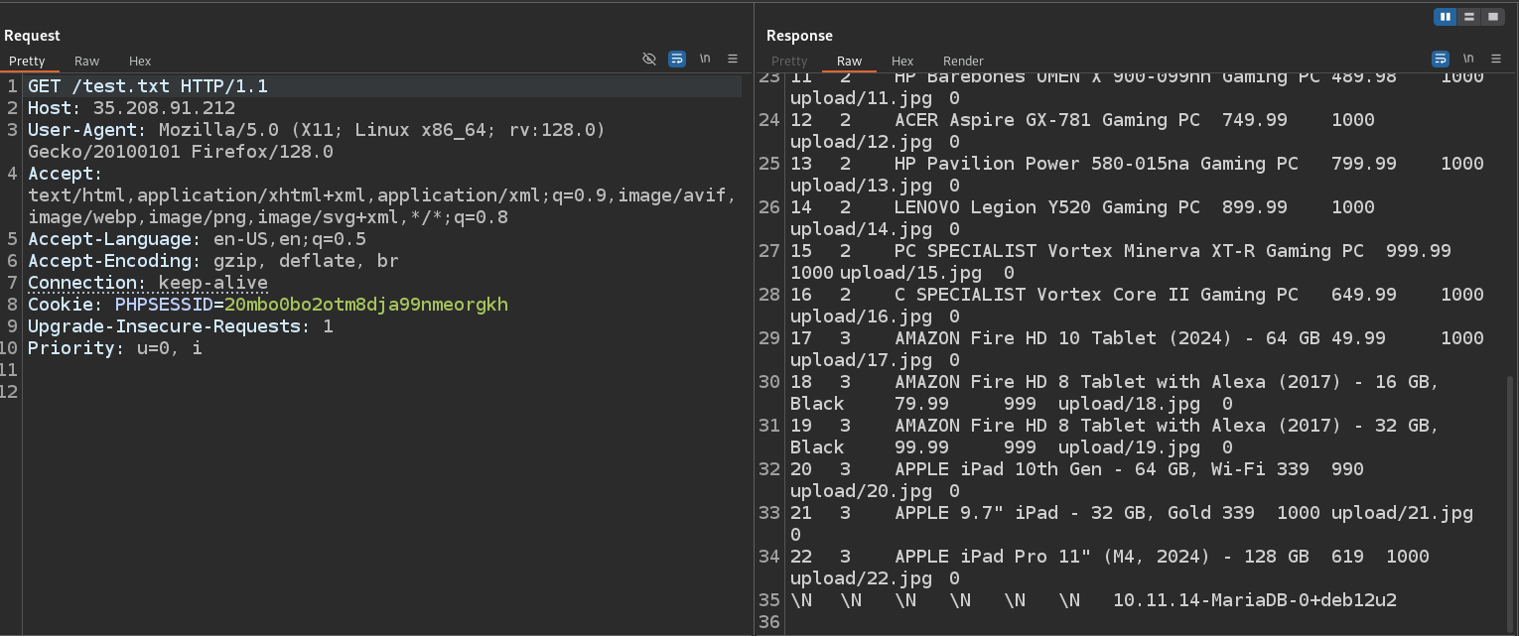Switch to the Hex tab in Response
Screen dimensions: 1519x636
(902, 62)
